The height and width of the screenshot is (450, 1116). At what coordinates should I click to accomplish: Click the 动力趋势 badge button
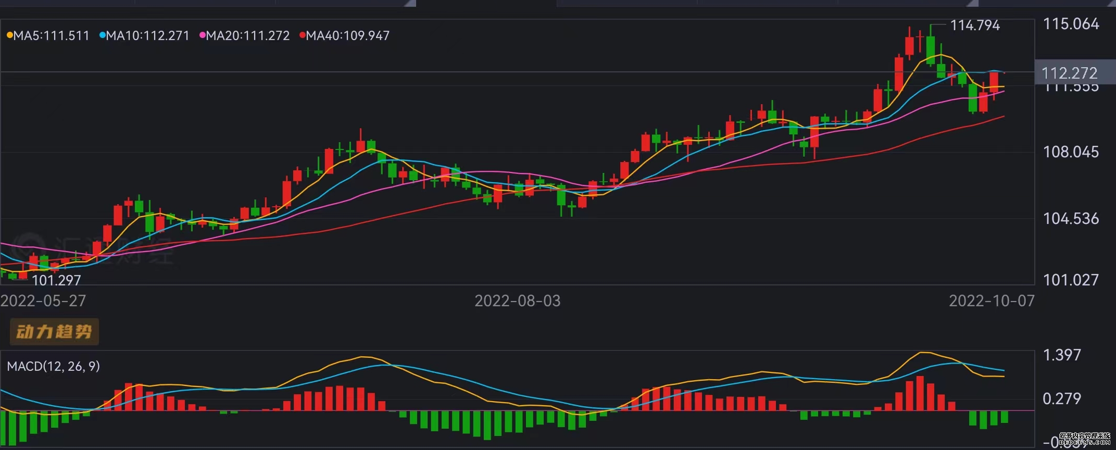[x=54, y=332]
